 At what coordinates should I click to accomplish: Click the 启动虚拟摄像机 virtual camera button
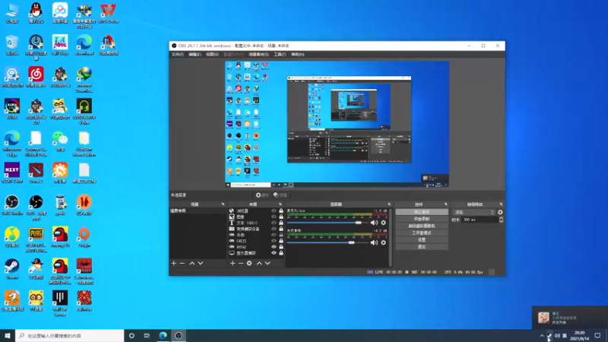(422, 226)
